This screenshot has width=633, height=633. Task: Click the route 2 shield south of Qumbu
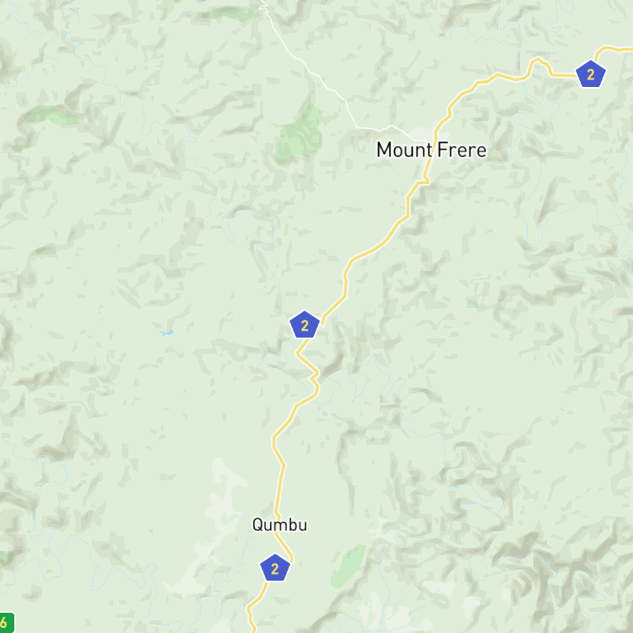point(275,568)
